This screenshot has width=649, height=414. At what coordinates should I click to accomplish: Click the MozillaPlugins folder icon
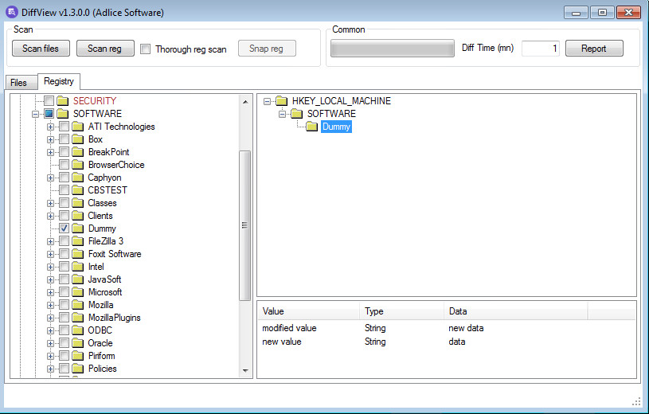(78, 318)
